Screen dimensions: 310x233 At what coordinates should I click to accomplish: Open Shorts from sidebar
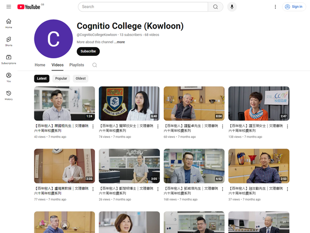pos(9,41)
